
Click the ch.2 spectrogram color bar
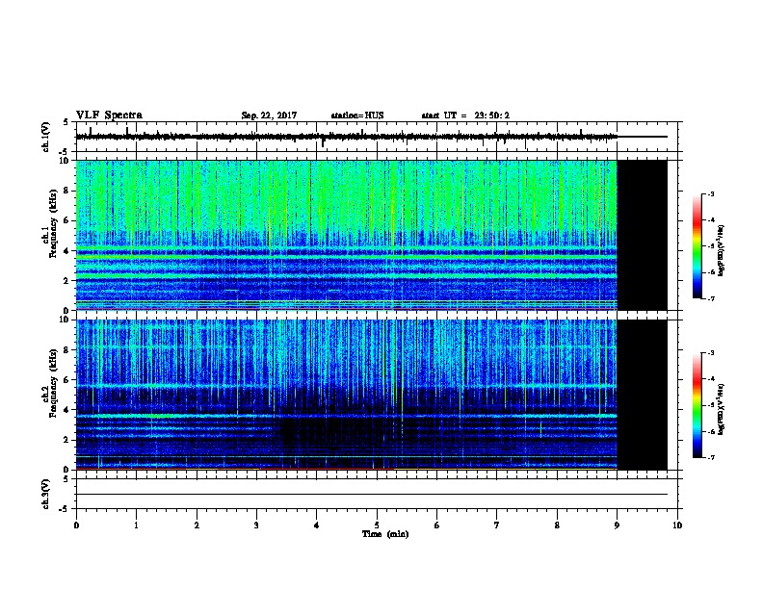point(697,405)
